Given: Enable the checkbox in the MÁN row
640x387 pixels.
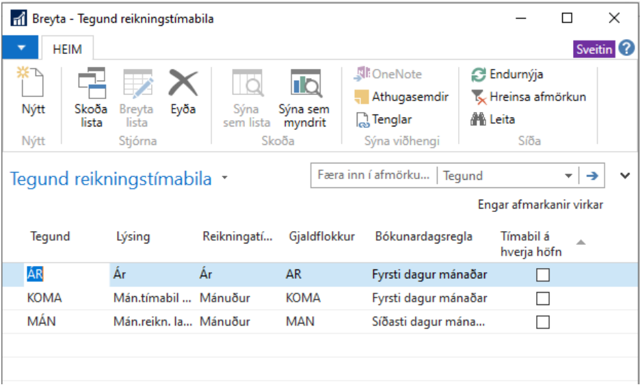Looking at the screenshot, I should [x=543, y=321].
